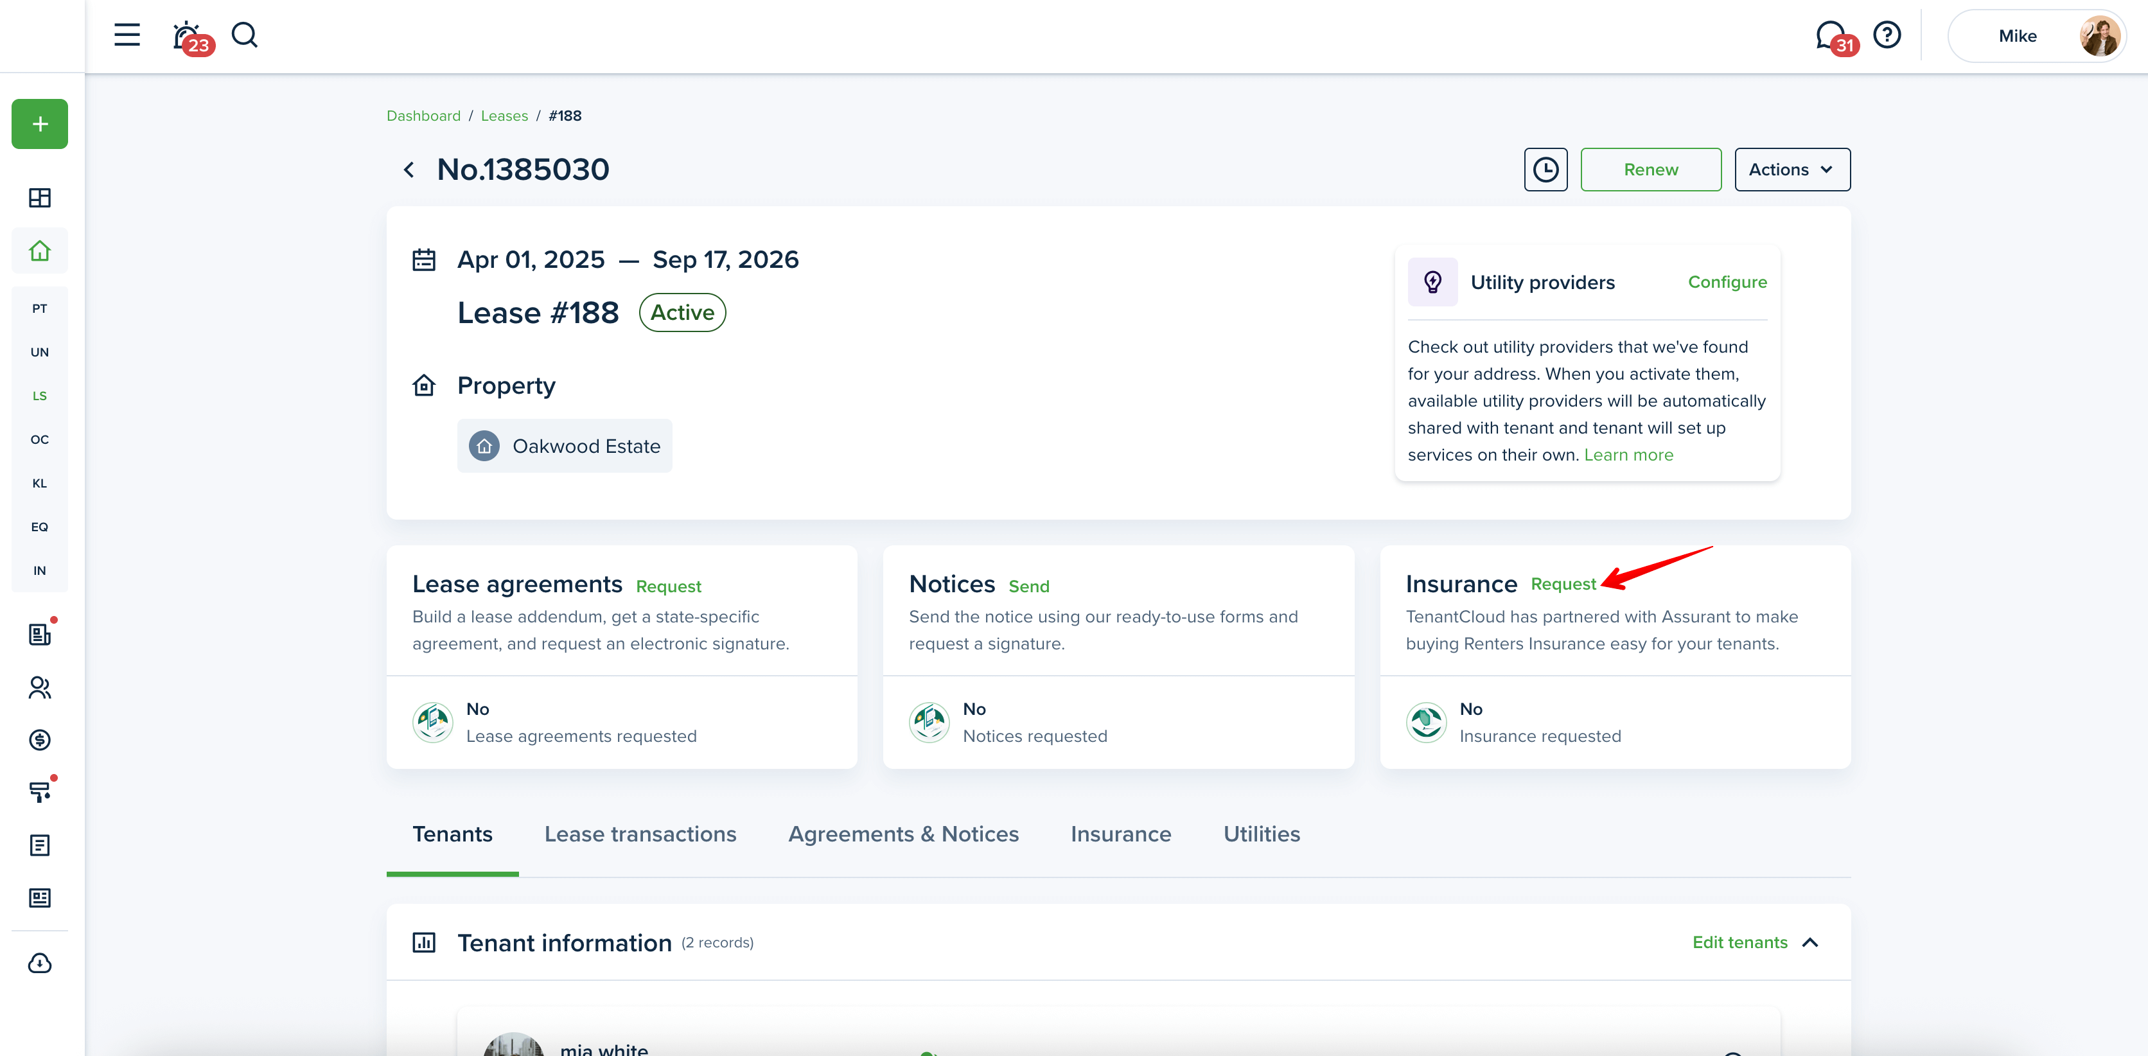
Task: Open the hamburger menu icon
Action: [x=127, y=35]
